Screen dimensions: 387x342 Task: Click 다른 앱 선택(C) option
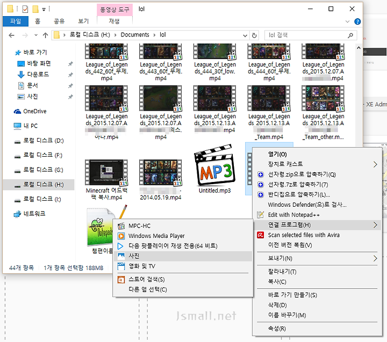pos(183,289)
